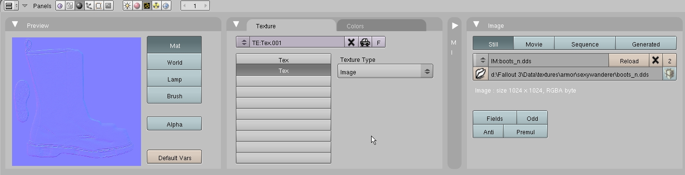This screenshot has height=175, width=685.
Task: Click the auto-name car icon for texture
Action: click(365, 42)
